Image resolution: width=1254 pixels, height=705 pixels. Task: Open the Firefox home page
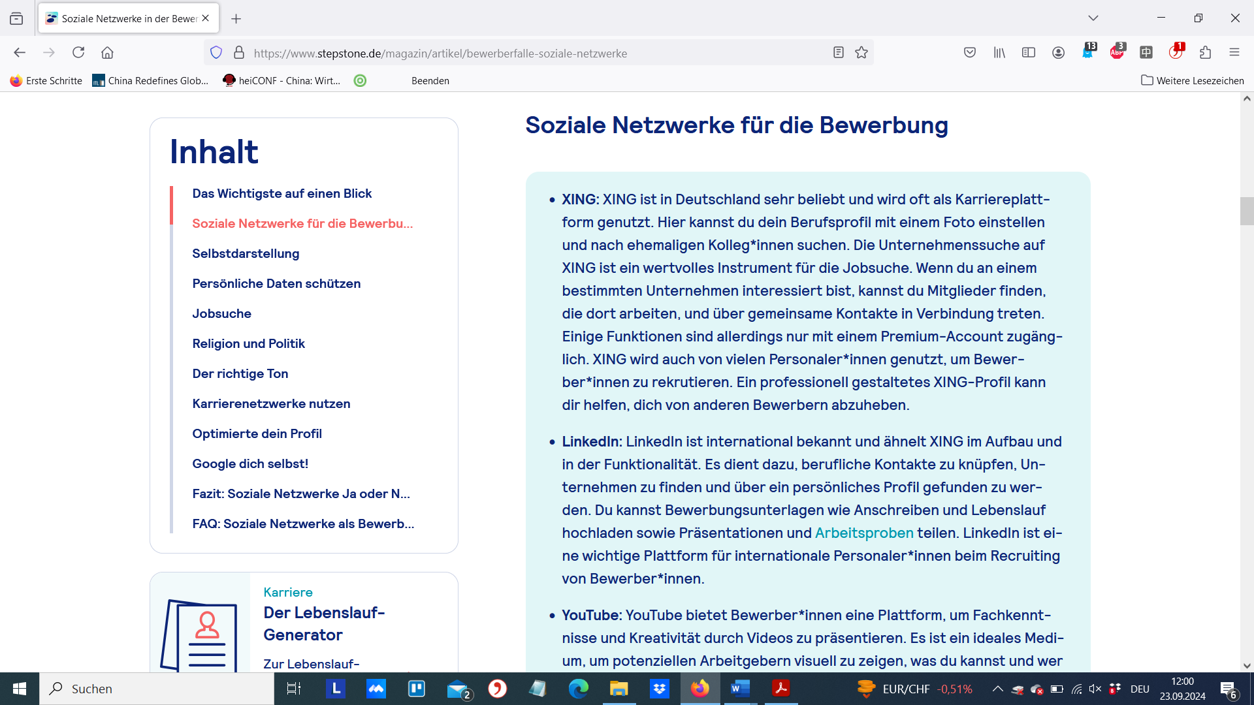[x=108, y=53]
